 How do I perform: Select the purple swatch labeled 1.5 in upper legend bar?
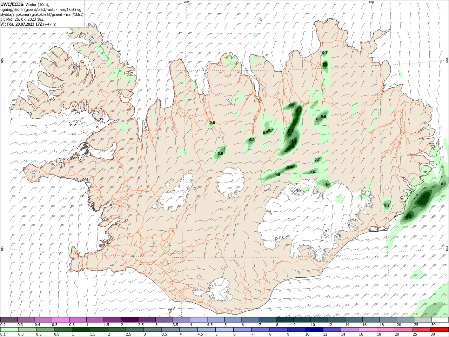click(112, 320)
